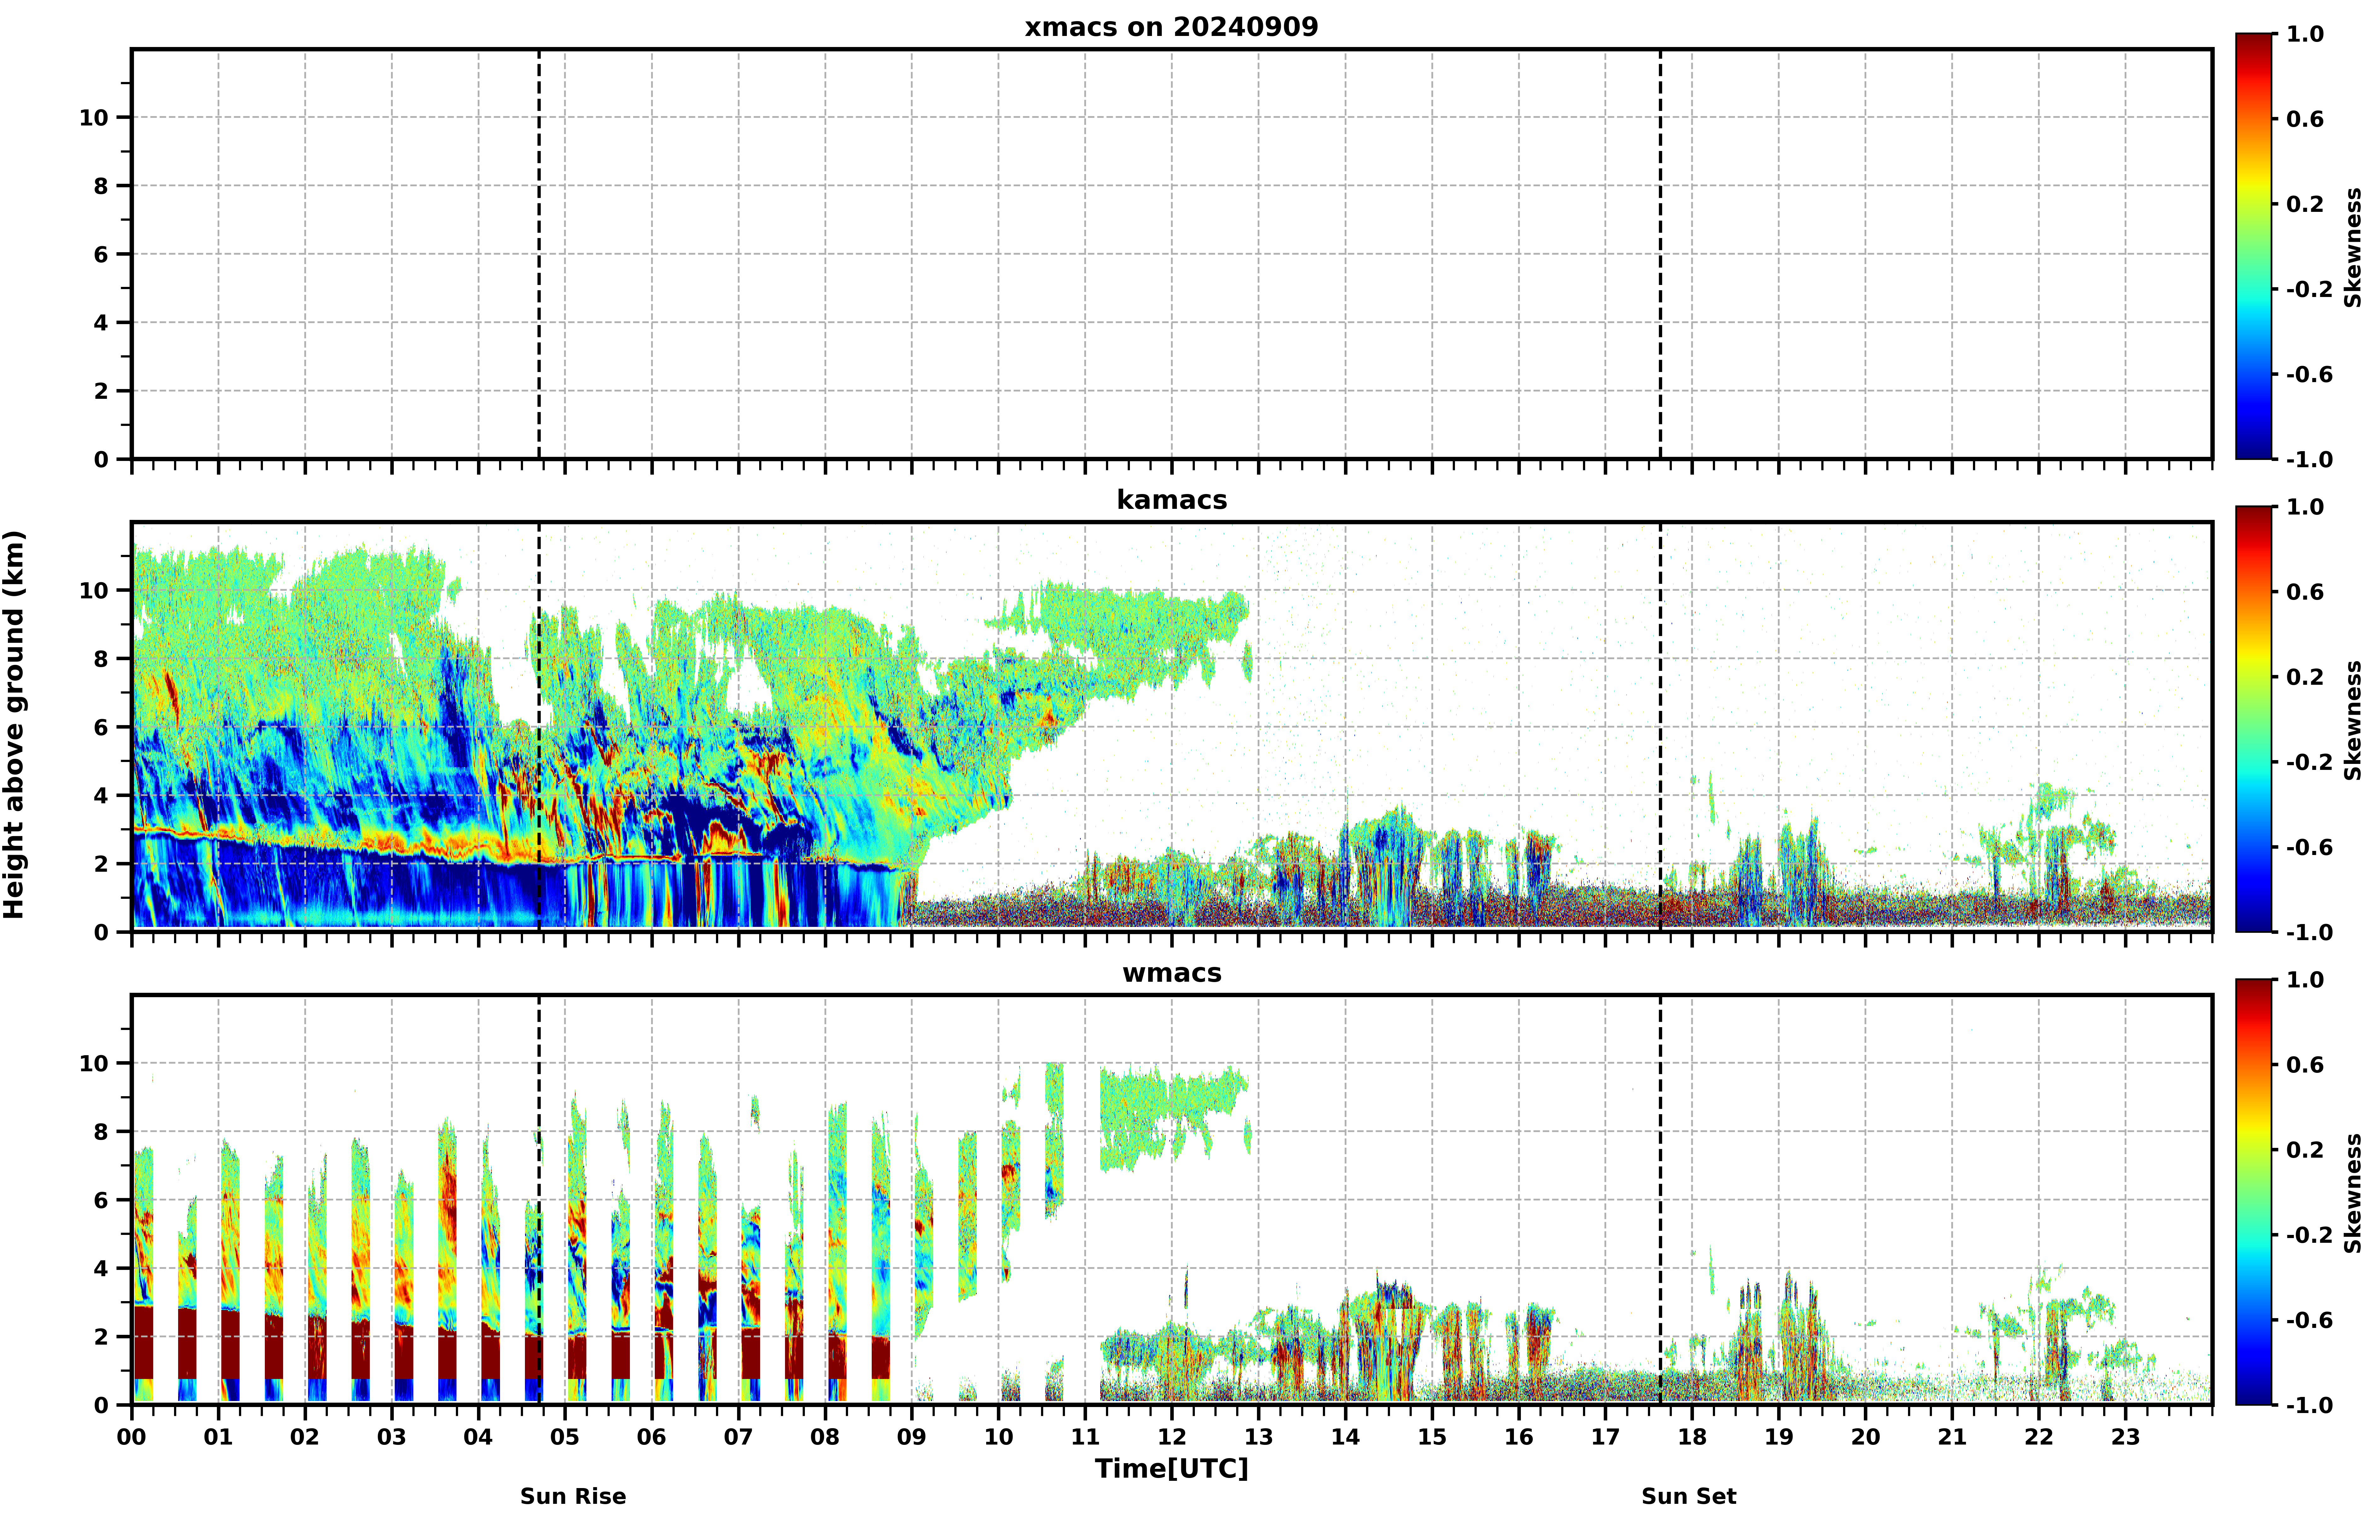
Task: Click the "Sun Rise" label
Action: [573, 1496]
